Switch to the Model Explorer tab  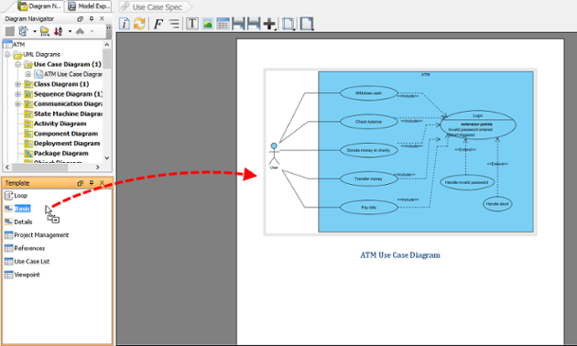click(88, 6)
